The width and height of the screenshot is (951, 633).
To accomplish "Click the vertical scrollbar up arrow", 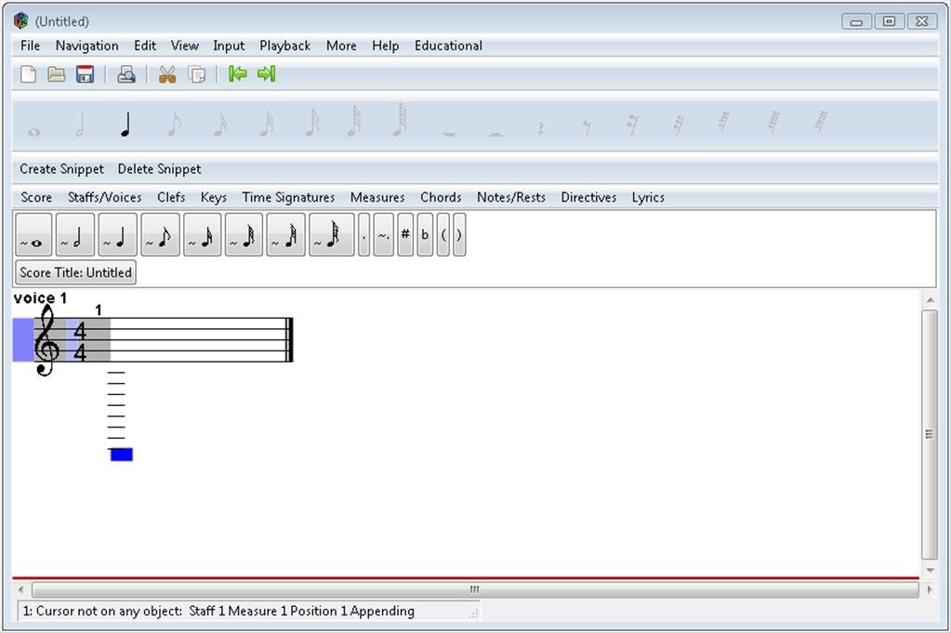I will tap(930, 300).
